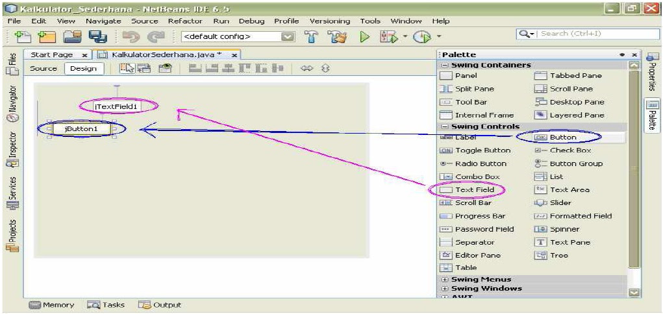The height and width of the screenshot is (314, 663).
Task: Select Slider in the palette
Action: click(553, 203)
